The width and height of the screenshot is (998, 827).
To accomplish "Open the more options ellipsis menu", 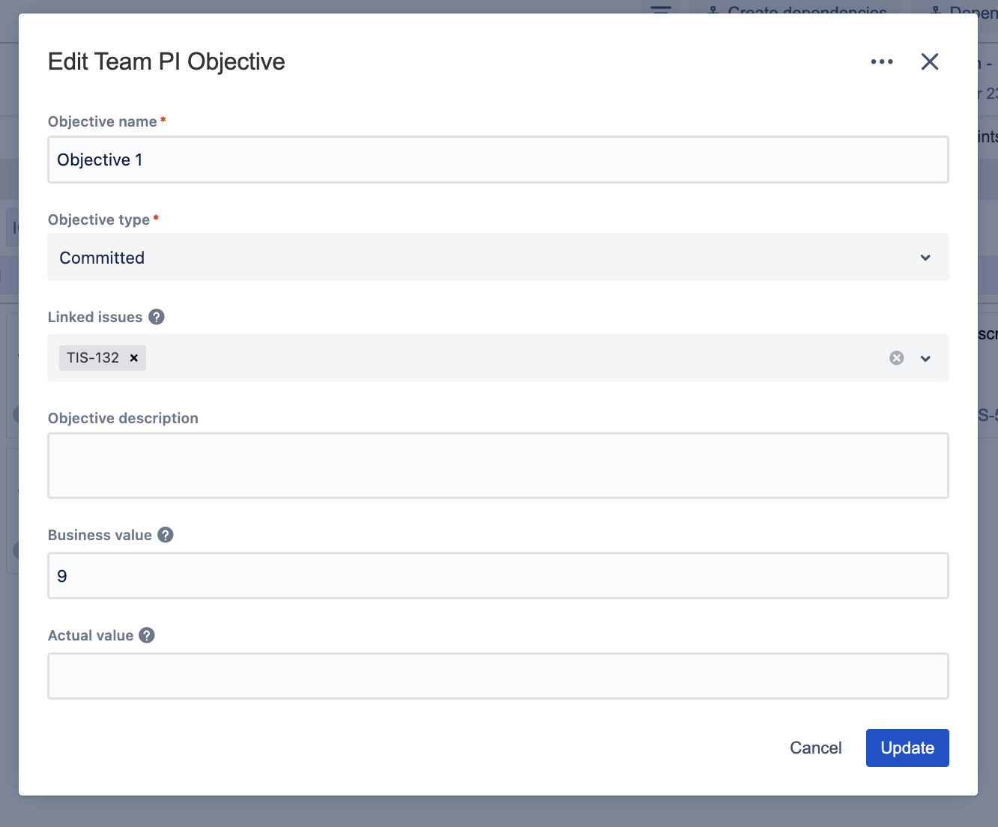I will point(882,61).
